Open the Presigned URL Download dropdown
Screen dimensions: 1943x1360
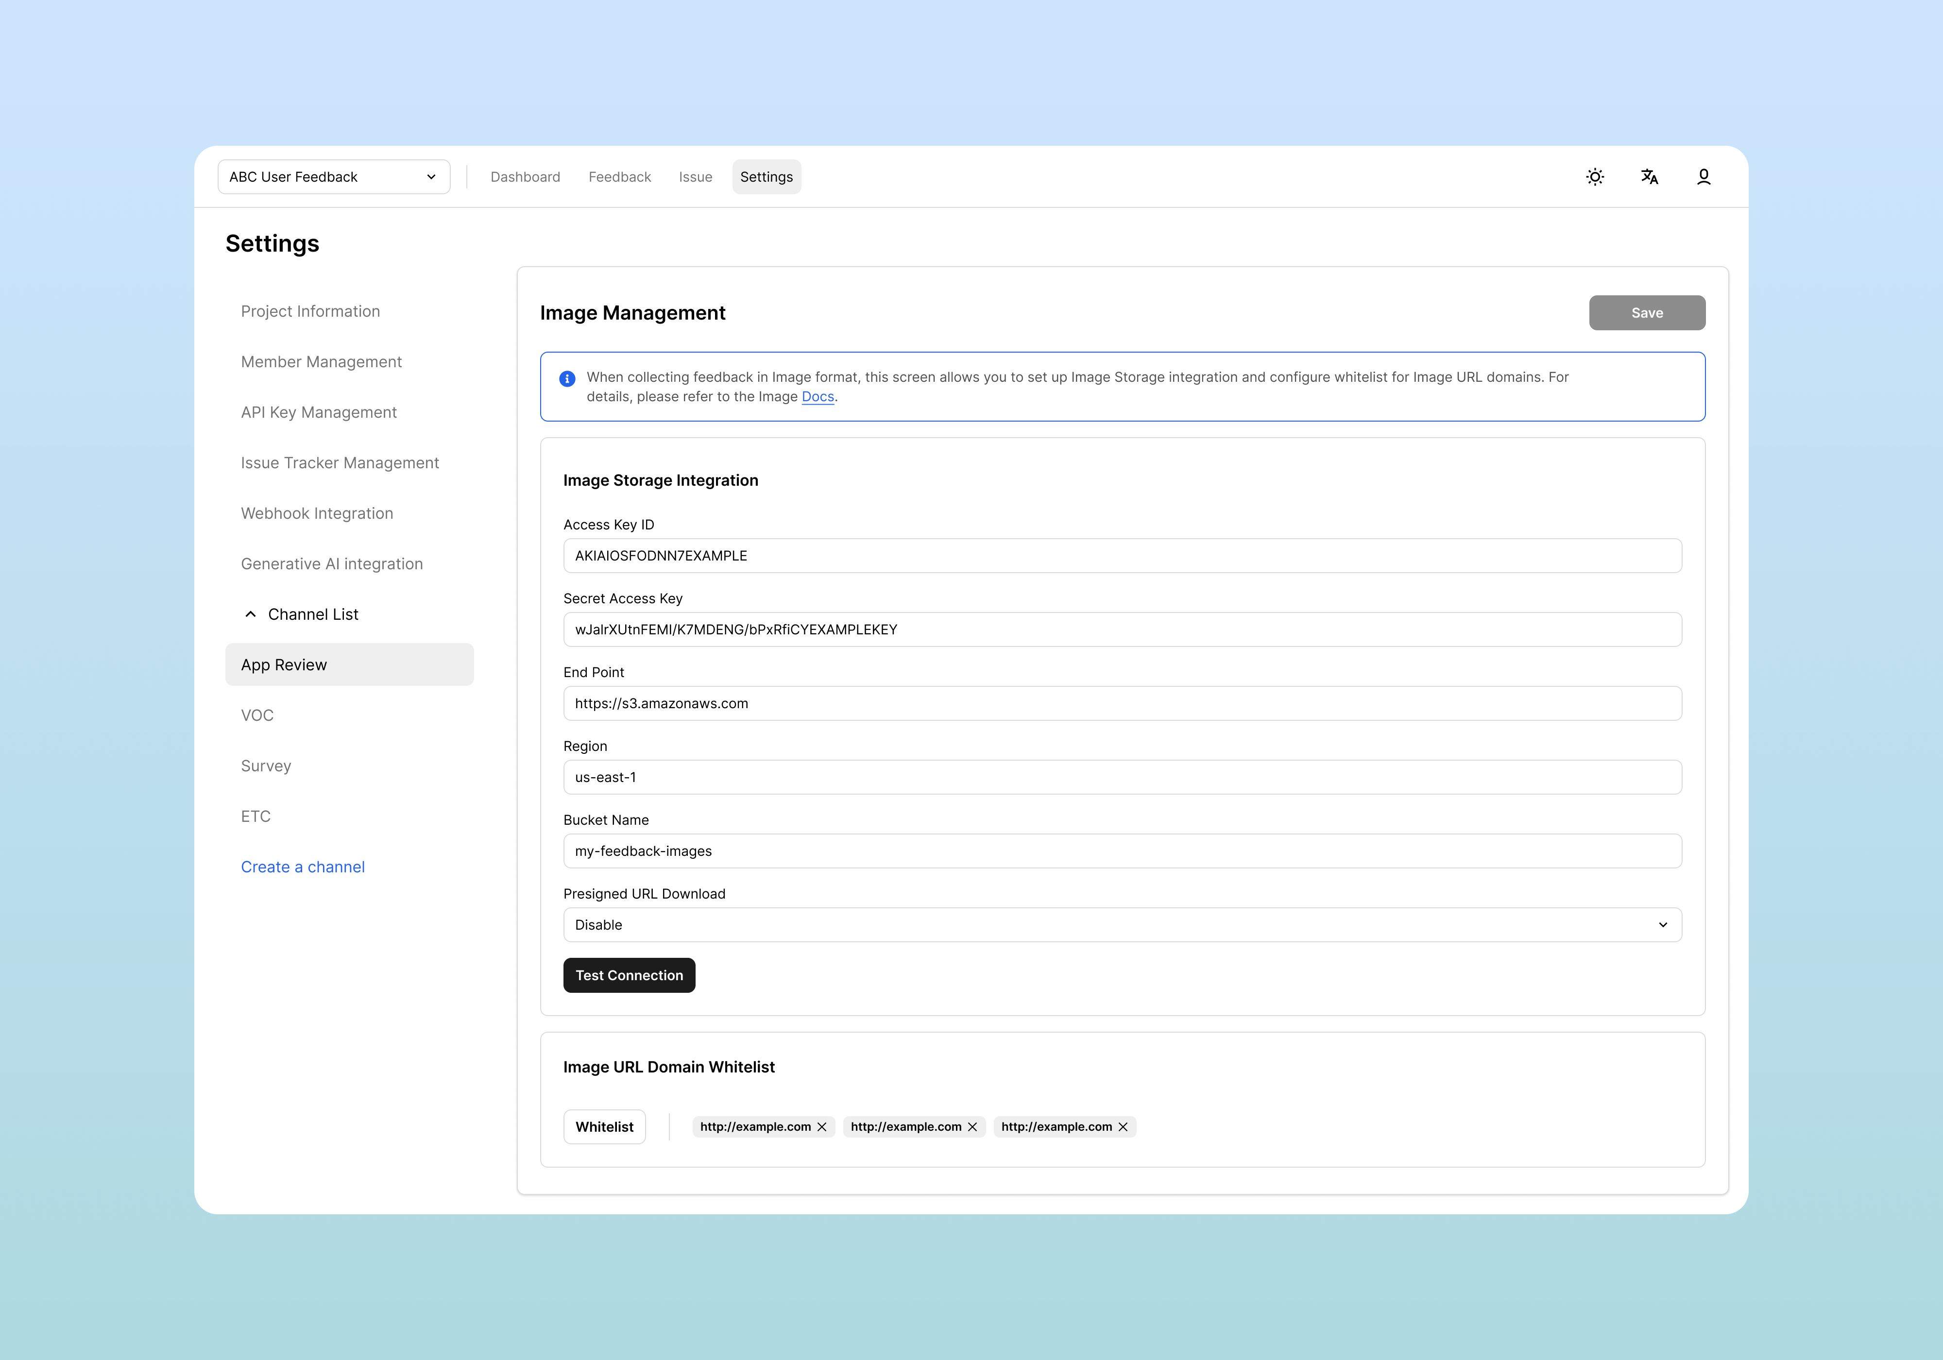1122,925
